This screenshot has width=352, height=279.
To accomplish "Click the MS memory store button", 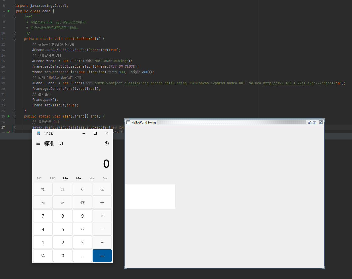I will 92,178.
